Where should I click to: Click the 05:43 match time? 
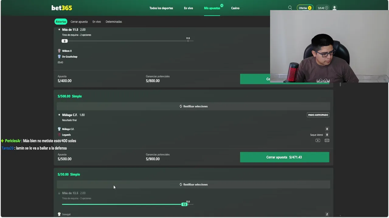[60, 62]
